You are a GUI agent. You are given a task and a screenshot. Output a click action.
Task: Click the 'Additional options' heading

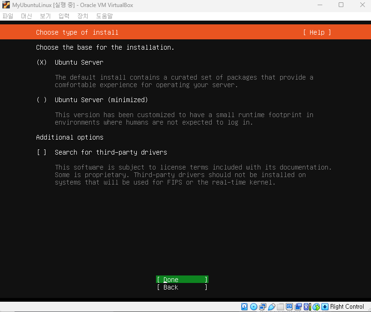pos(70,137)
